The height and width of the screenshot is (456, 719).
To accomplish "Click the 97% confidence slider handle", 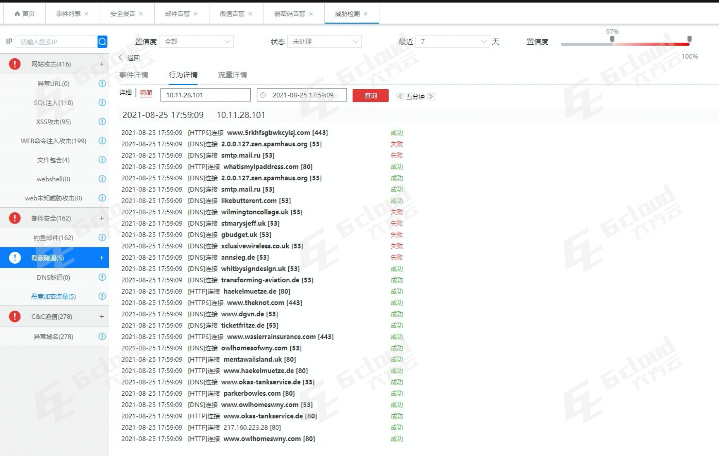I will tap(612, 39).
